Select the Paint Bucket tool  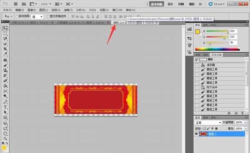[5, 86]
